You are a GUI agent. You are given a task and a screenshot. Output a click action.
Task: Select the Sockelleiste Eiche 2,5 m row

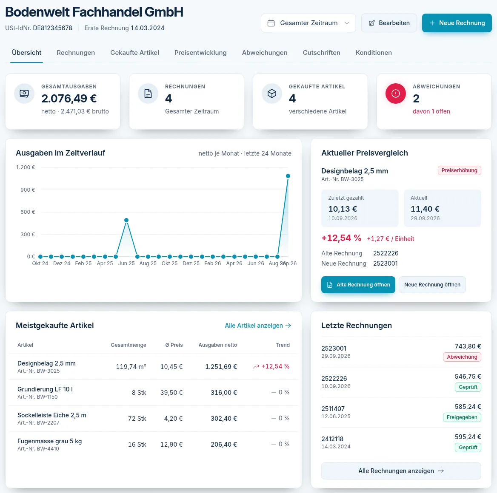point(154,419)
